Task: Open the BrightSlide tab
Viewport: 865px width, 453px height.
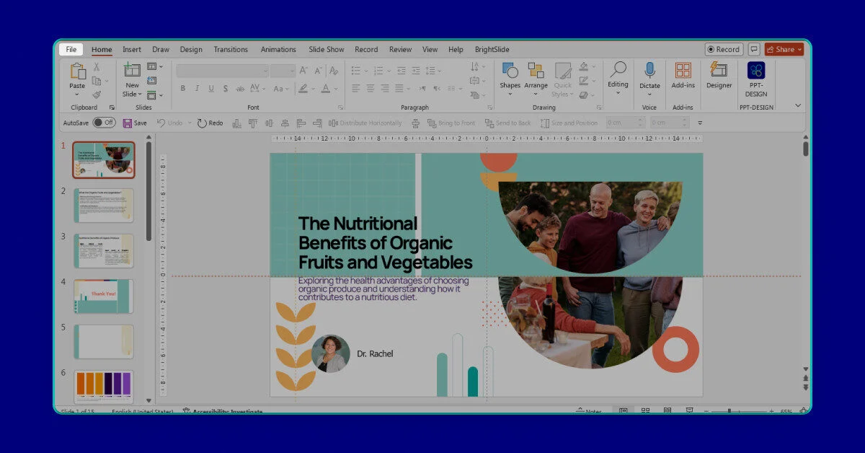Action: (x=492, y=50)
